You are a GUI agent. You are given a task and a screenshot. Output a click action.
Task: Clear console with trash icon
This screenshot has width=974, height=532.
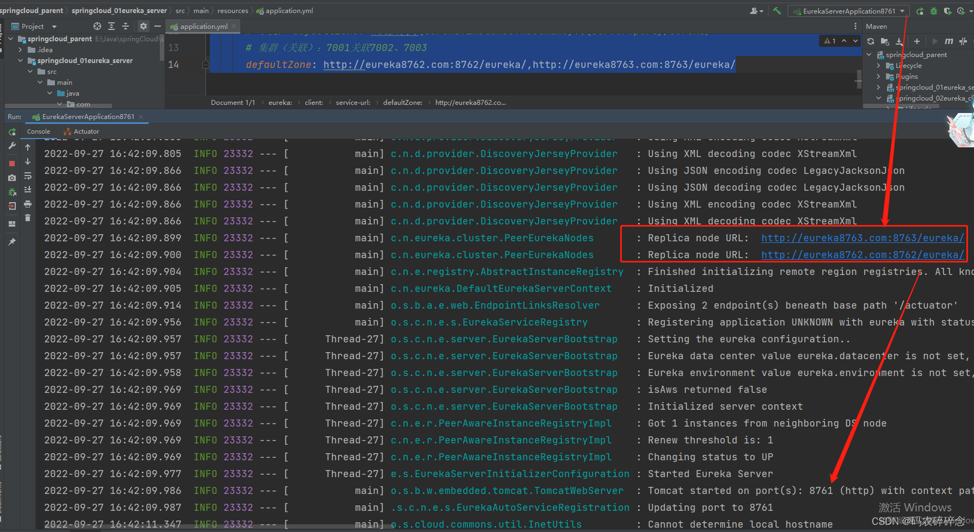click(28, 218)
